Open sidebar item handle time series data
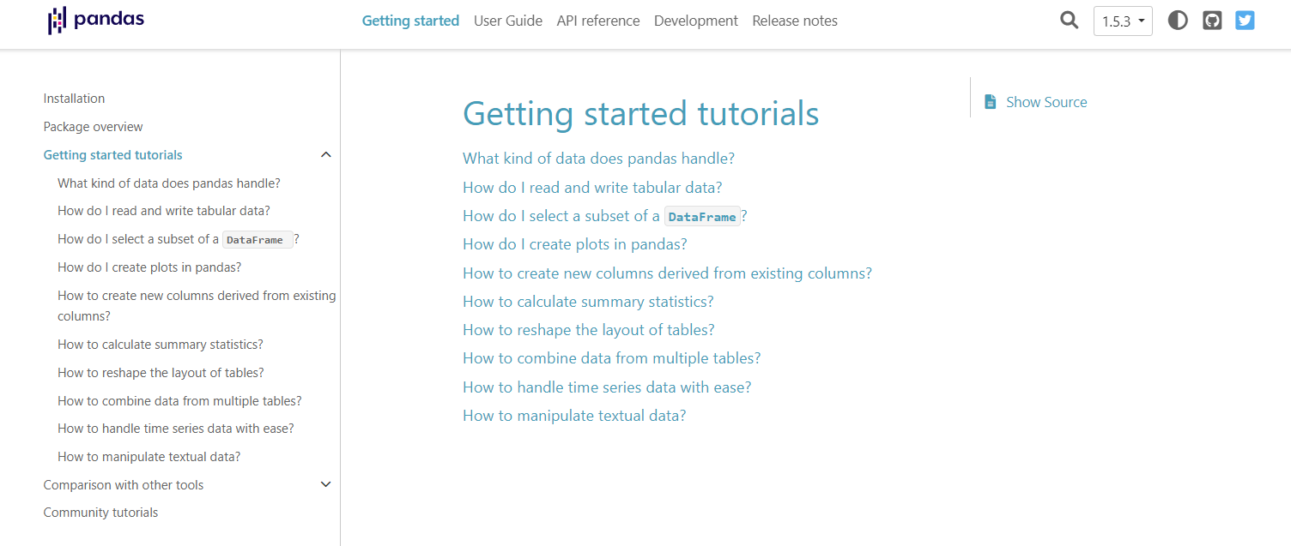Image resolution: width=1291 pixels, height=546 pixels. click(x=176, y=429)
